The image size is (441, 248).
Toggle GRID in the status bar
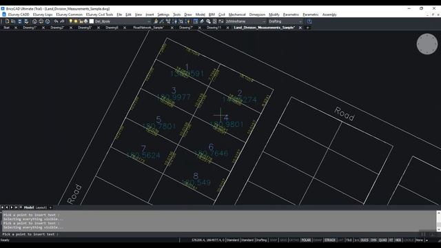pyautogui.click(x=283, y=240)
